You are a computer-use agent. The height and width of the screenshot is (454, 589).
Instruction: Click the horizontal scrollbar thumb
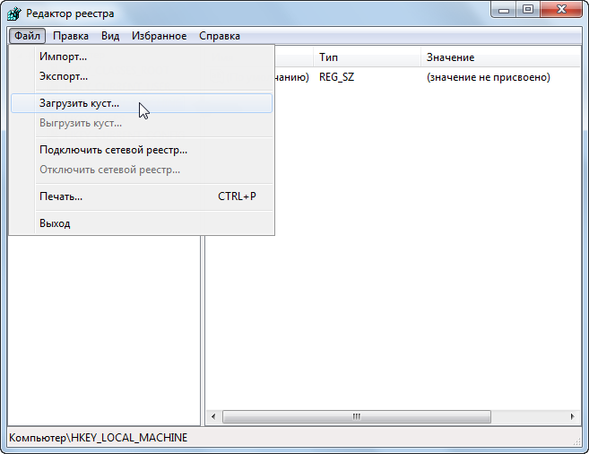(x=356, y=416)
